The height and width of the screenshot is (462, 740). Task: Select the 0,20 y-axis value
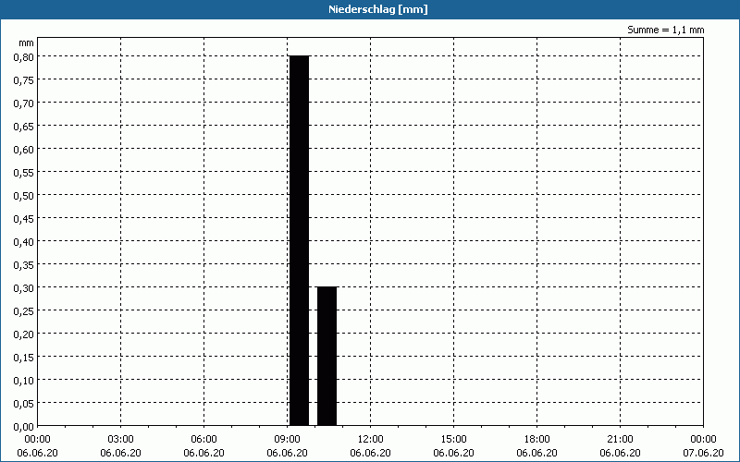point(24,334)
